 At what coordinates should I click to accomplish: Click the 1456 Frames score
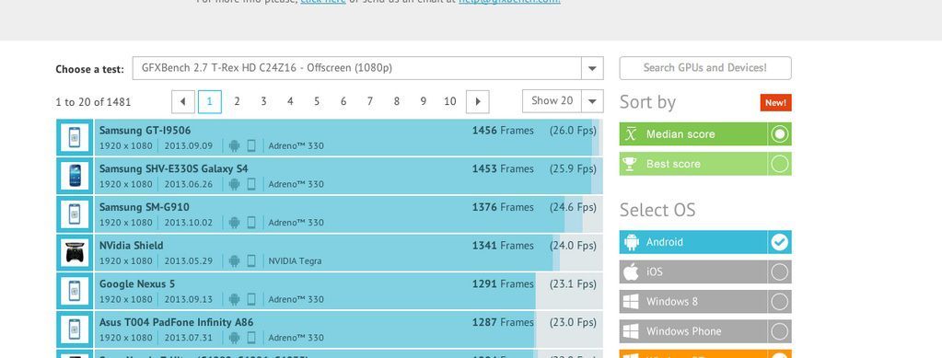click(x=503, y=131)
